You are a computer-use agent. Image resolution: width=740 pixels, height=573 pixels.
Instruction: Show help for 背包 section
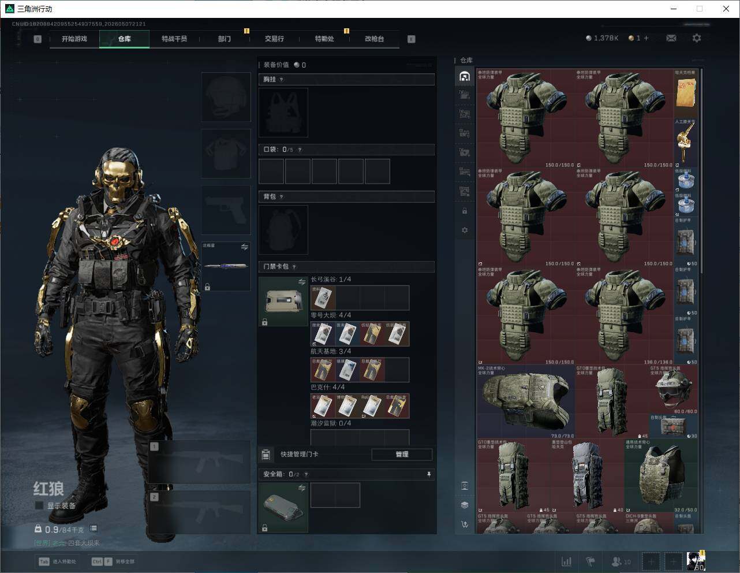coord(281,196)
